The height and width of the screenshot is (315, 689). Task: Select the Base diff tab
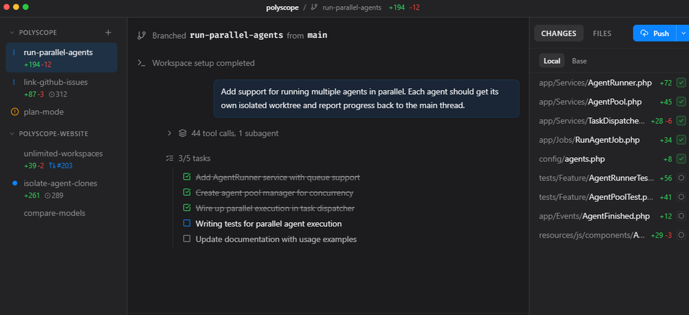[x=579, y=61]
